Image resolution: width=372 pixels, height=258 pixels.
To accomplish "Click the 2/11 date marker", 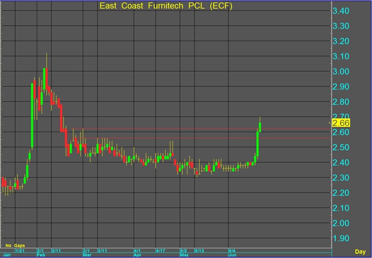I will [56, 250].
